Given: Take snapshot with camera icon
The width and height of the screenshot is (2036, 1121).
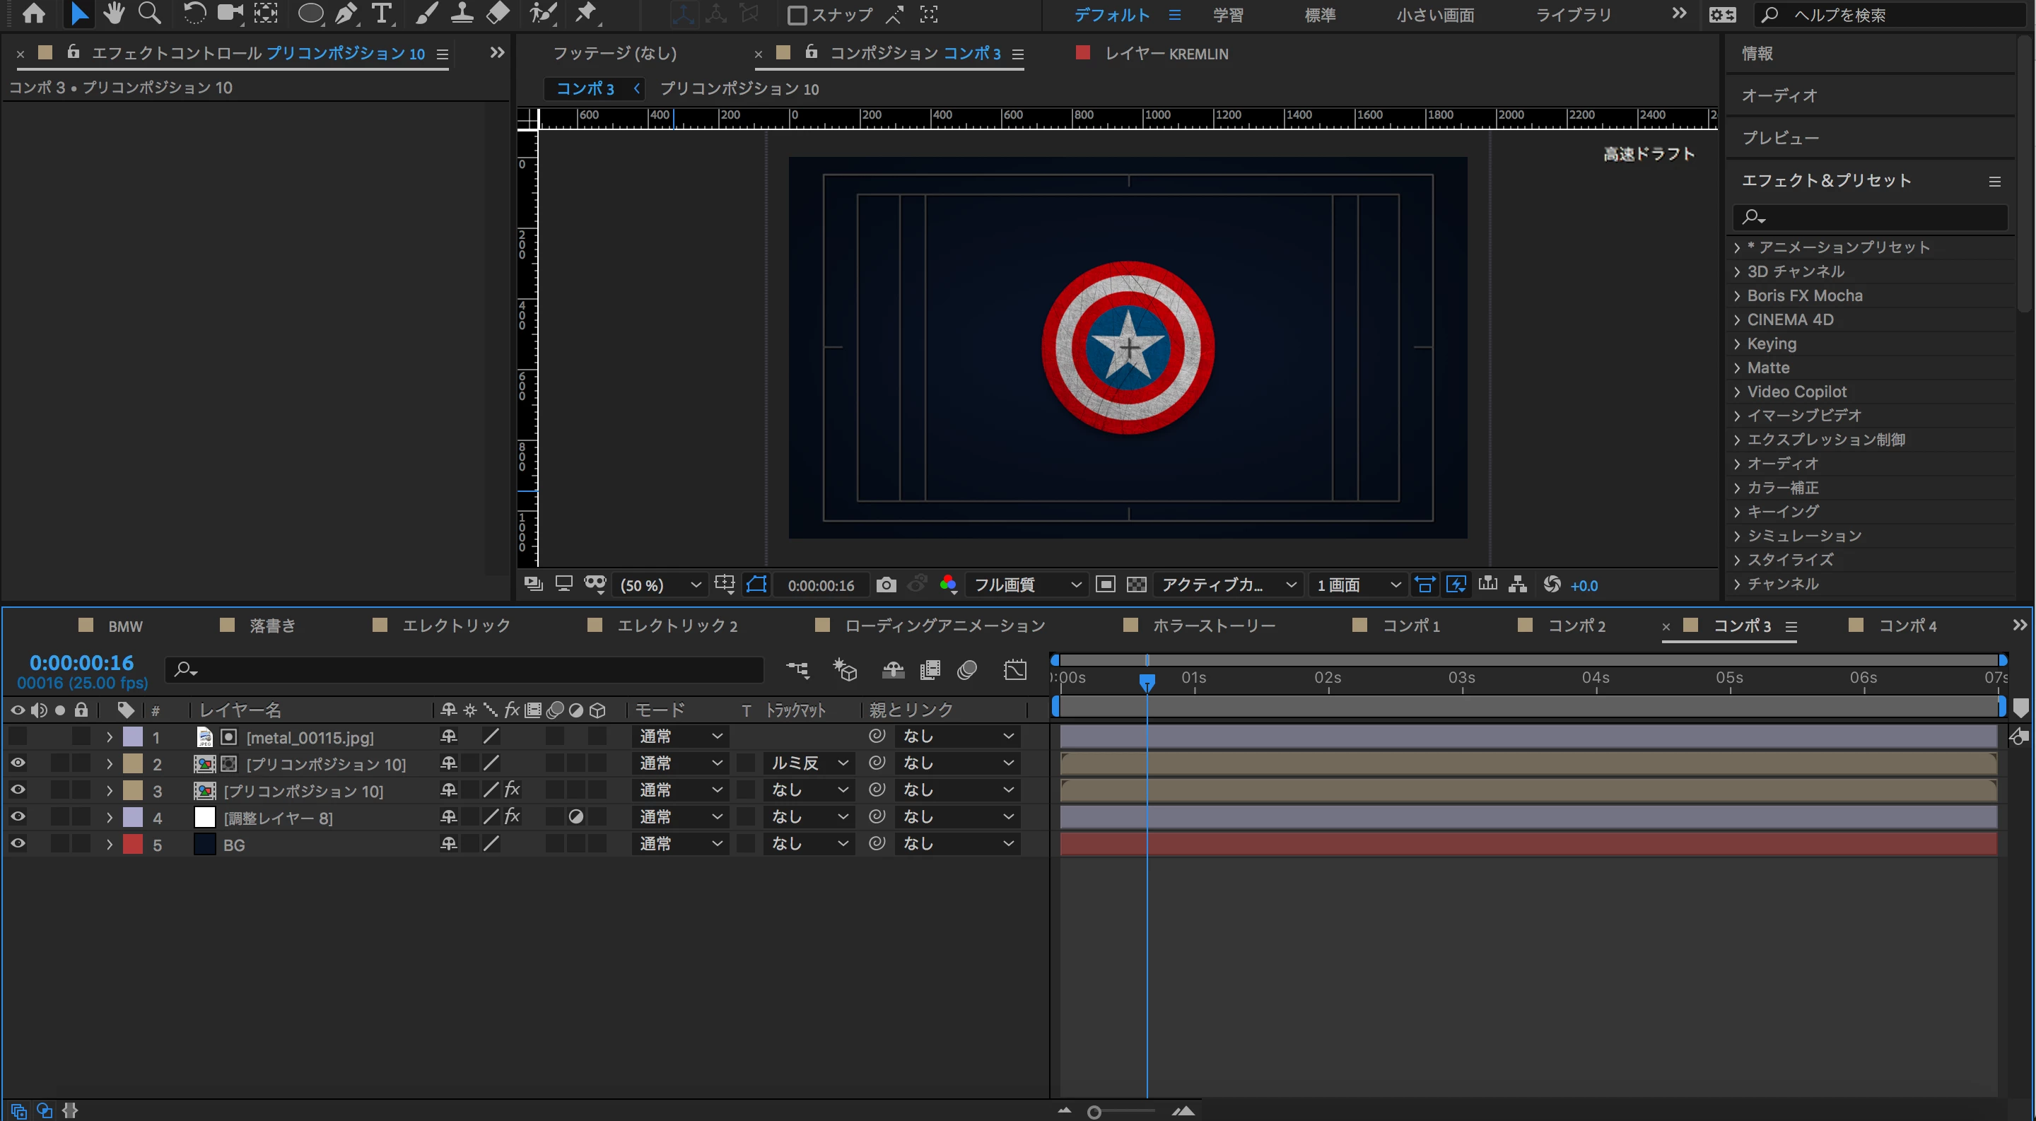Looking at the screenshot, I should tap(886, 585).
